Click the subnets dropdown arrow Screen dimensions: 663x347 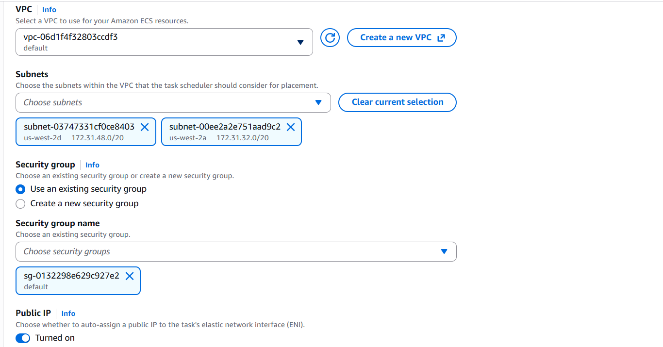(318, 102)
